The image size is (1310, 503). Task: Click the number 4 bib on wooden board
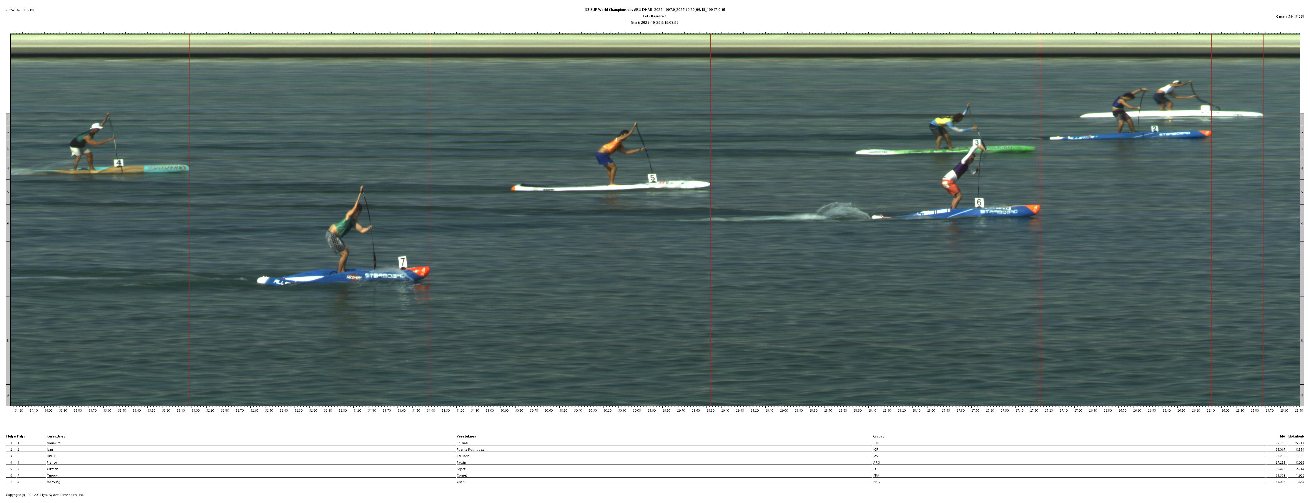119,163
